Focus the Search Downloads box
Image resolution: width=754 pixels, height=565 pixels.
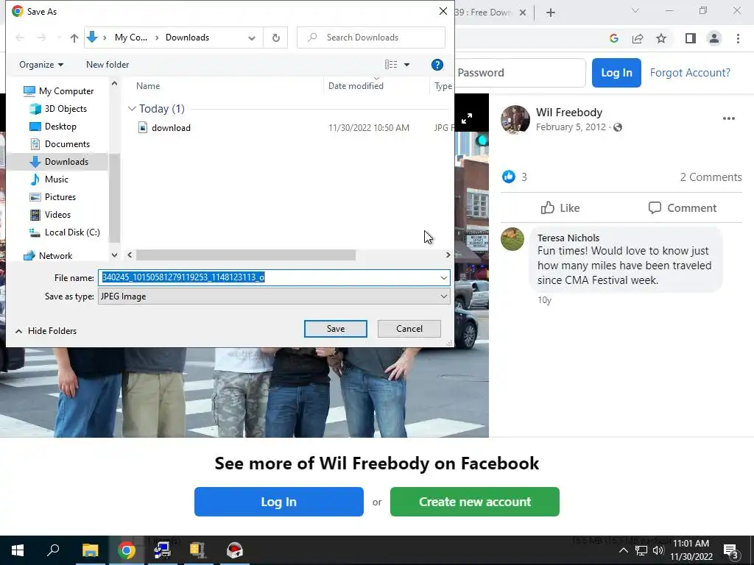click(371, 38)
